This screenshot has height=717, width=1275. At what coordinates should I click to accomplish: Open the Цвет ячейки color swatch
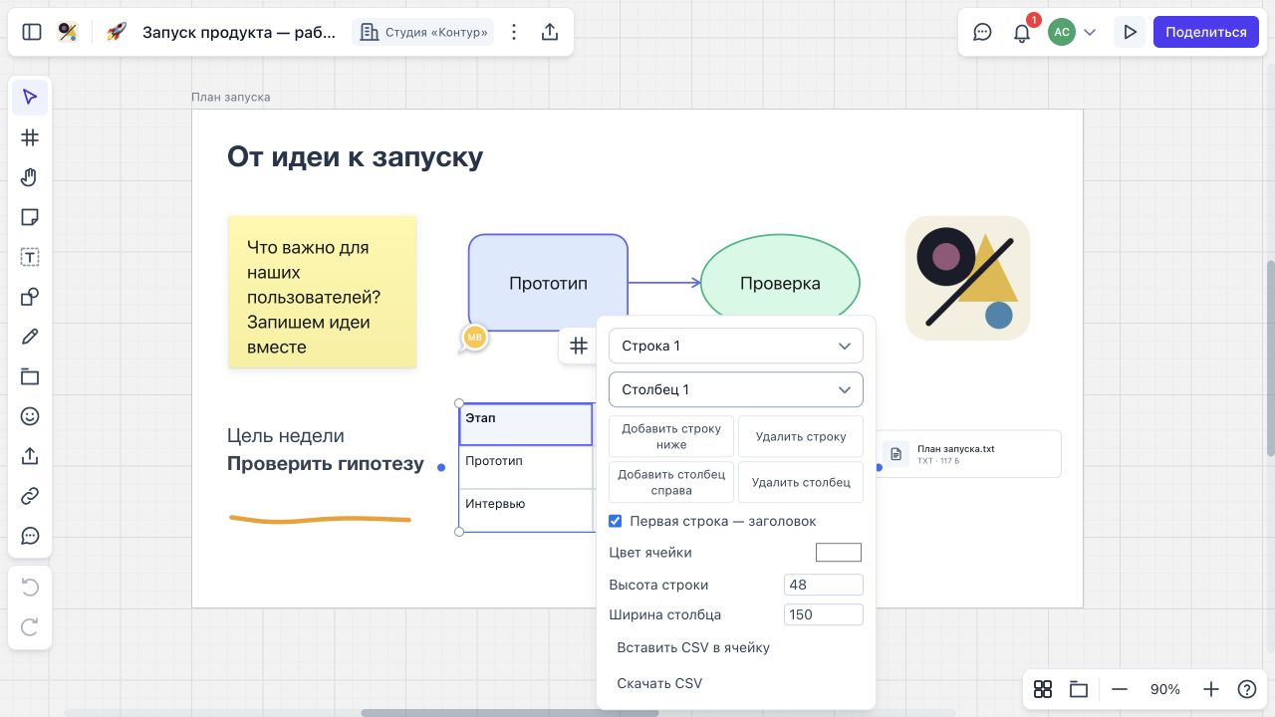839,552
